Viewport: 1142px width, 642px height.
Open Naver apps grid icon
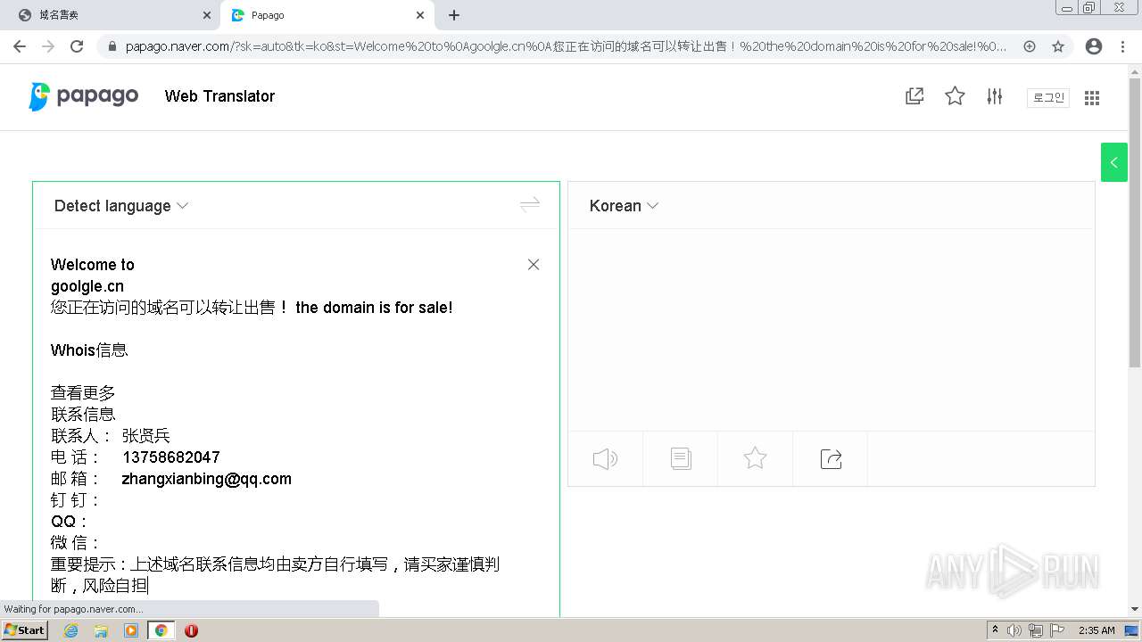coord(1092,97)
